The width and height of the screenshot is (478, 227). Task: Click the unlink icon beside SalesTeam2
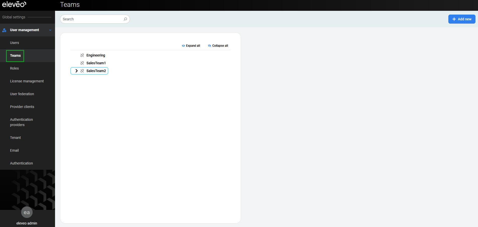pos(82,71)
